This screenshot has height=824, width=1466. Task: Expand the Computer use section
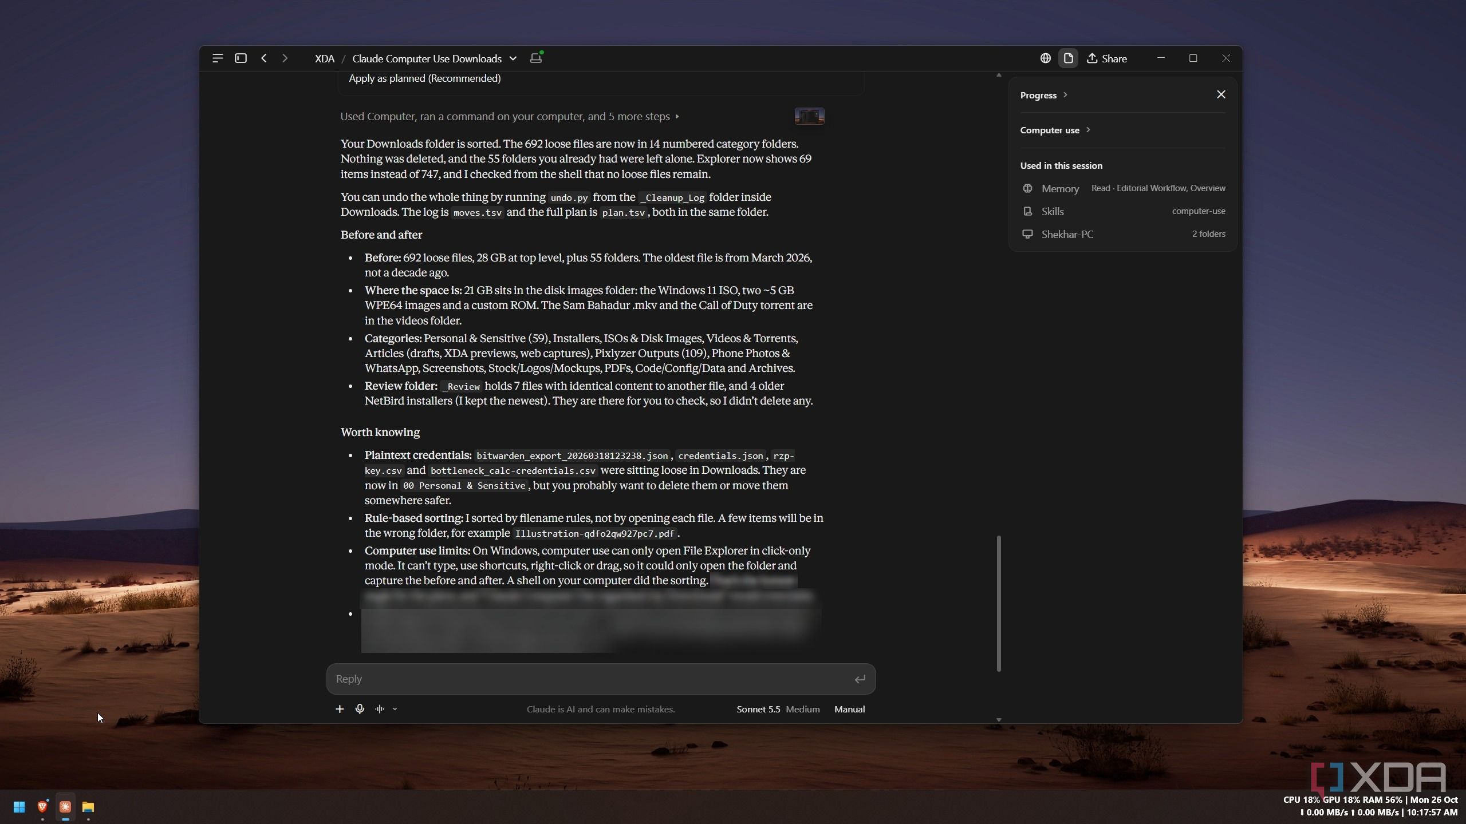click(1055, 130)
